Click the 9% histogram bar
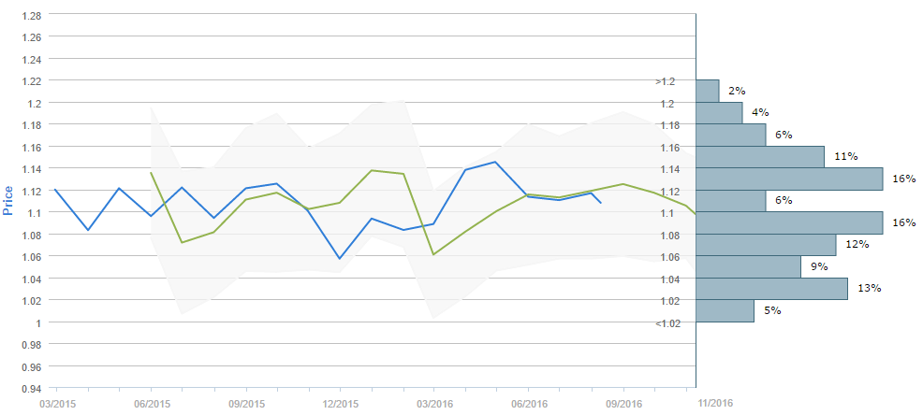Image resolution: width=923 pixels, height=415 pixels. (x=749, y=266)
